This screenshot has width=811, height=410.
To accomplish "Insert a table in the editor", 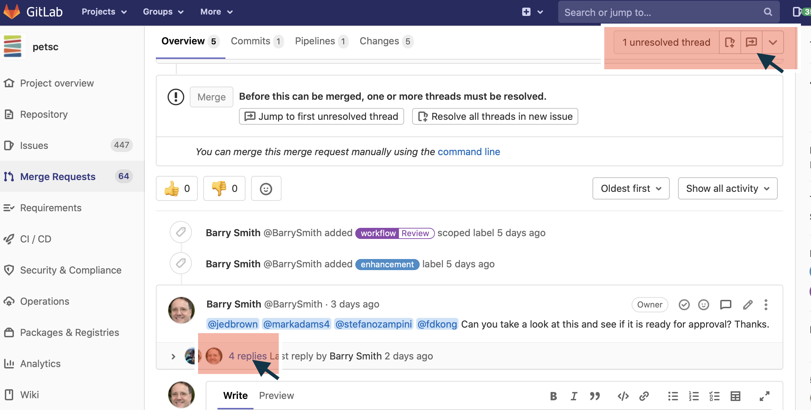I will click(736, 396).
